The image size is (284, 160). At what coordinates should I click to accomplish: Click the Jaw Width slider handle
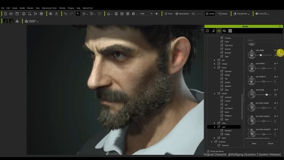point(260,55)
